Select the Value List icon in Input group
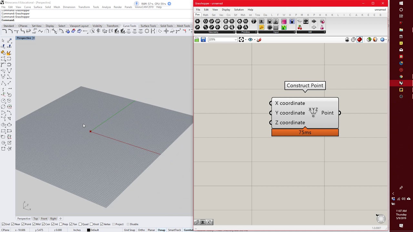This screenshot has height=232, width=413. pyautogui.click(x=276, y=27)
